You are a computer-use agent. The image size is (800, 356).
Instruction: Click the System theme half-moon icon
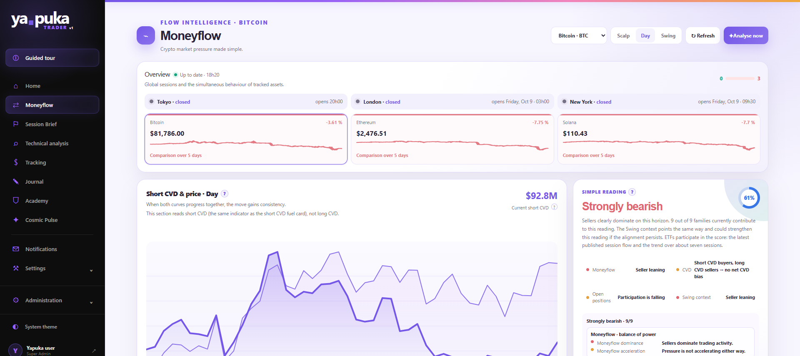coord(15,327)
